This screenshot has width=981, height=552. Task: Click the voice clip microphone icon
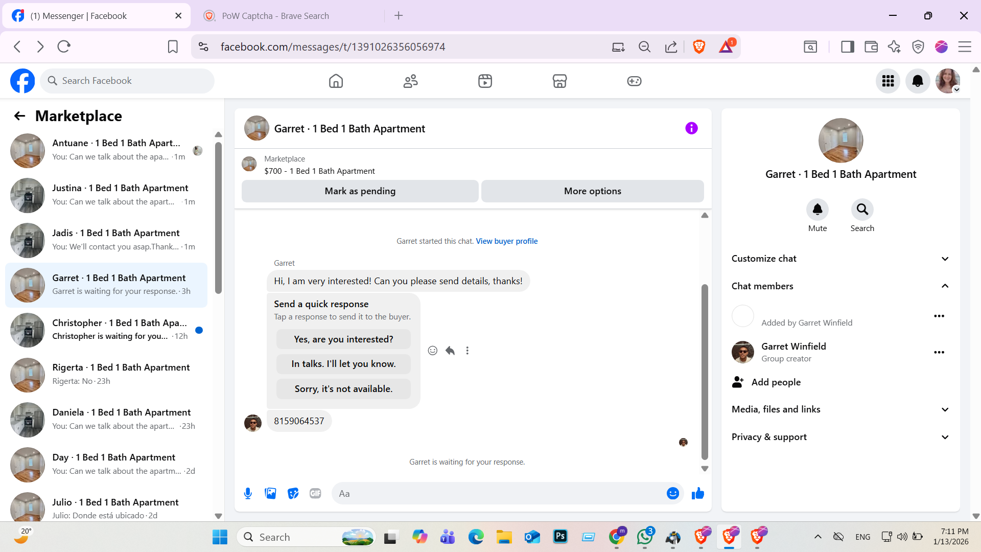[248, 493]
